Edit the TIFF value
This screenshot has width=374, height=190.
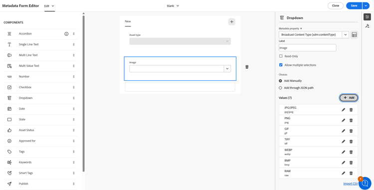(343, 142)
